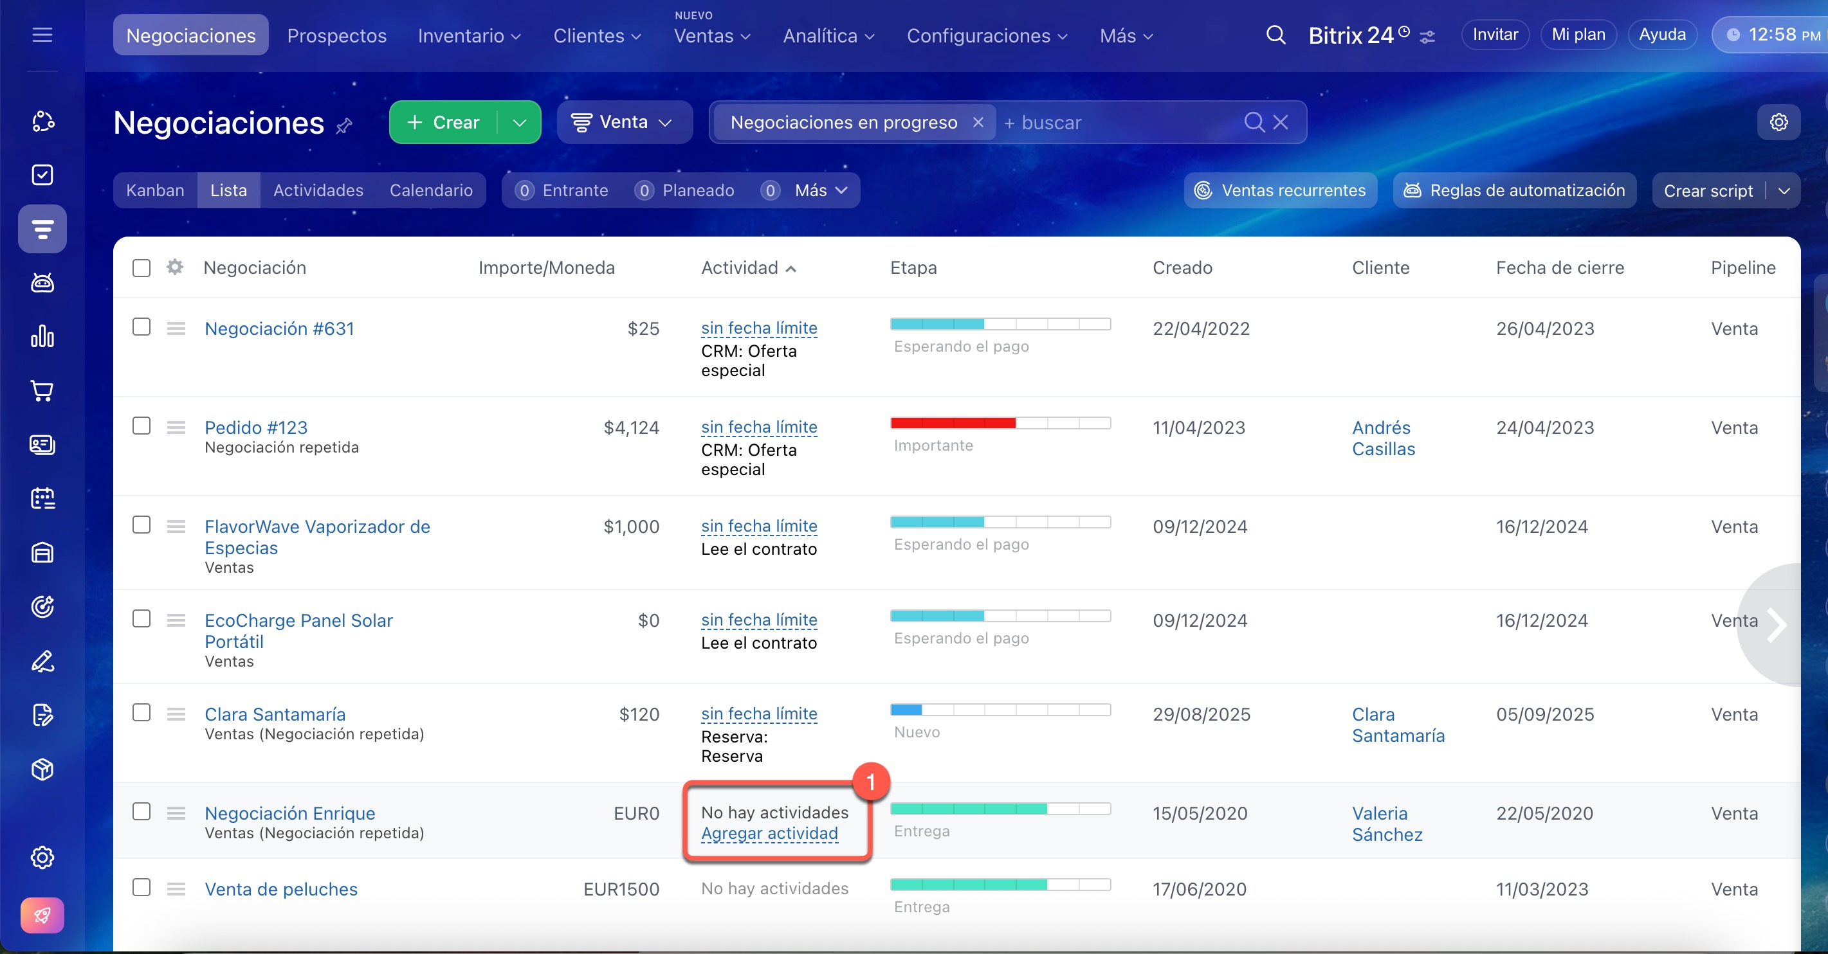The width and height of the screenshot is (1828, 954).
Task: Switch to the Kanban view tab
Action: [x=155, y=190]
